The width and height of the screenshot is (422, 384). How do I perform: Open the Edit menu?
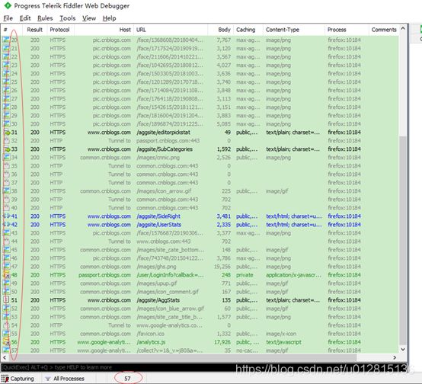(25, 18)
